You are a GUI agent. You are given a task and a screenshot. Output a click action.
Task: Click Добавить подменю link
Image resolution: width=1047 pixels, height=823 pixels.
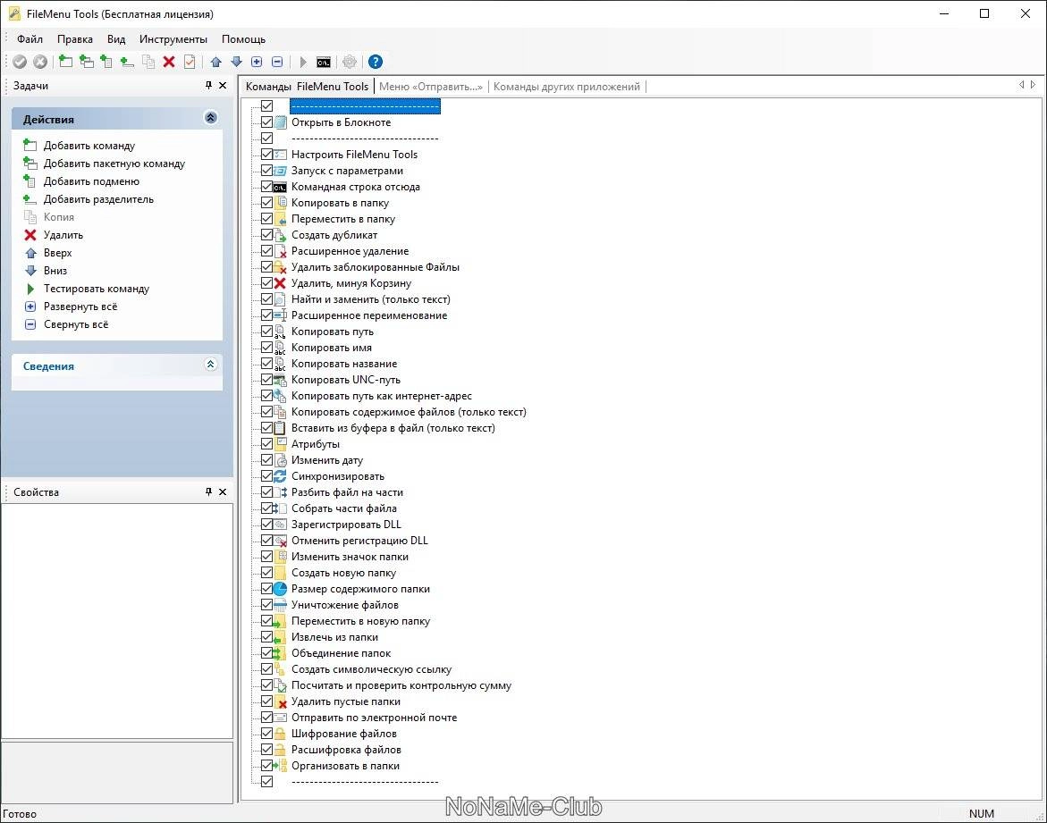coord(91,181)
